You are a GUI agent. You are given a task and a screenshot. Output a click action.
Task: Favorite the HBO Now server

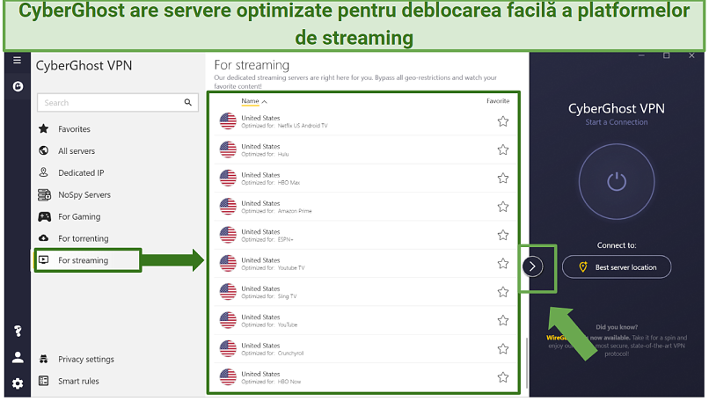pos(503,377)
